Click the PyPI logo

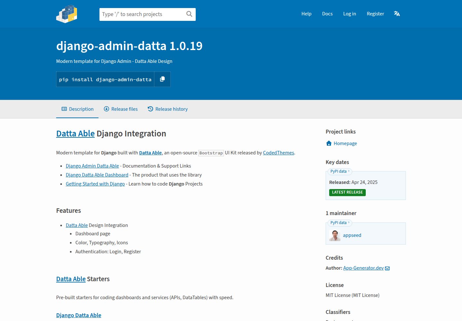coord(67,14)
